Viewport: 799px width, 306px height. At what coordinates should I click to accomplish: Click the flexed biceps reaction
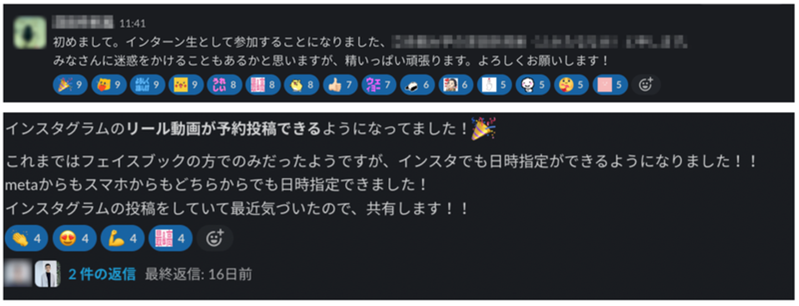point(123,238)
